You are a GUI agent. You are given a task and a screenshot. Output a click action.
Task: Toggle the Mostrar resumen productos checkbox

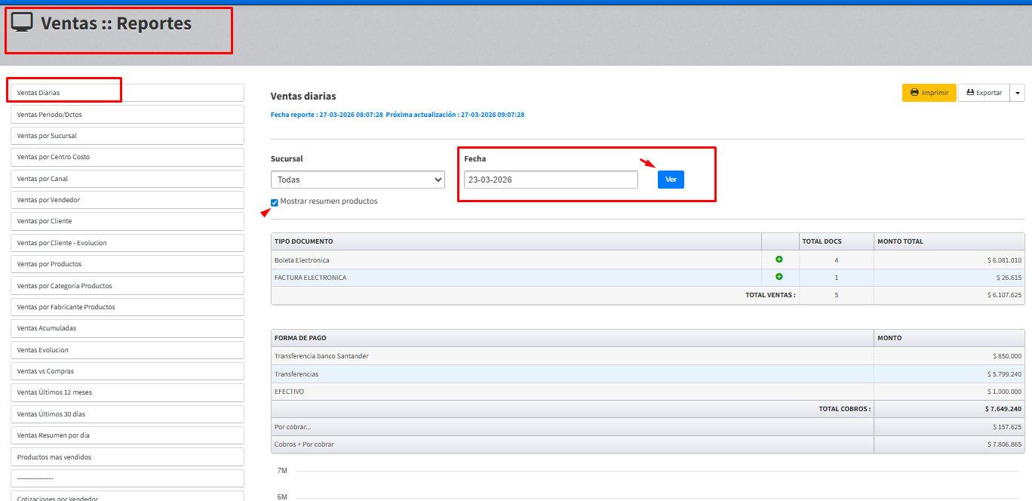coord(275,202)
